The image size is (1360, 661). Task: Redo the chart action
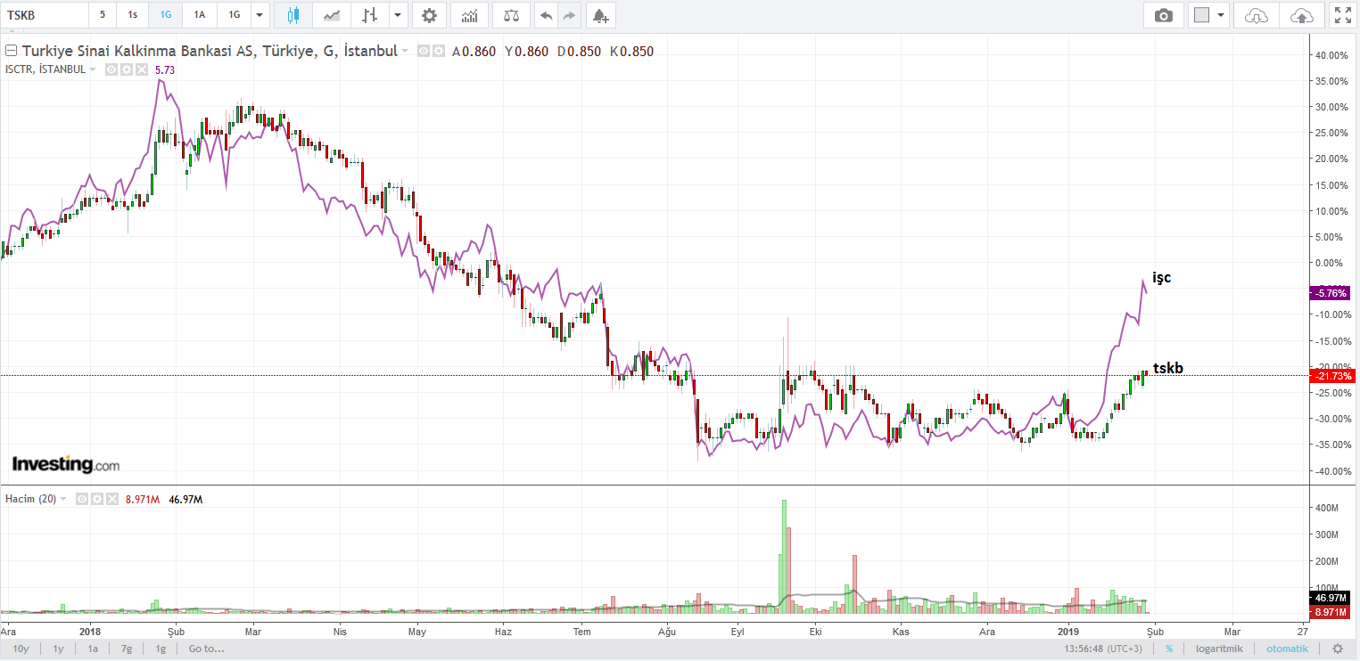(x=570, y=15)
